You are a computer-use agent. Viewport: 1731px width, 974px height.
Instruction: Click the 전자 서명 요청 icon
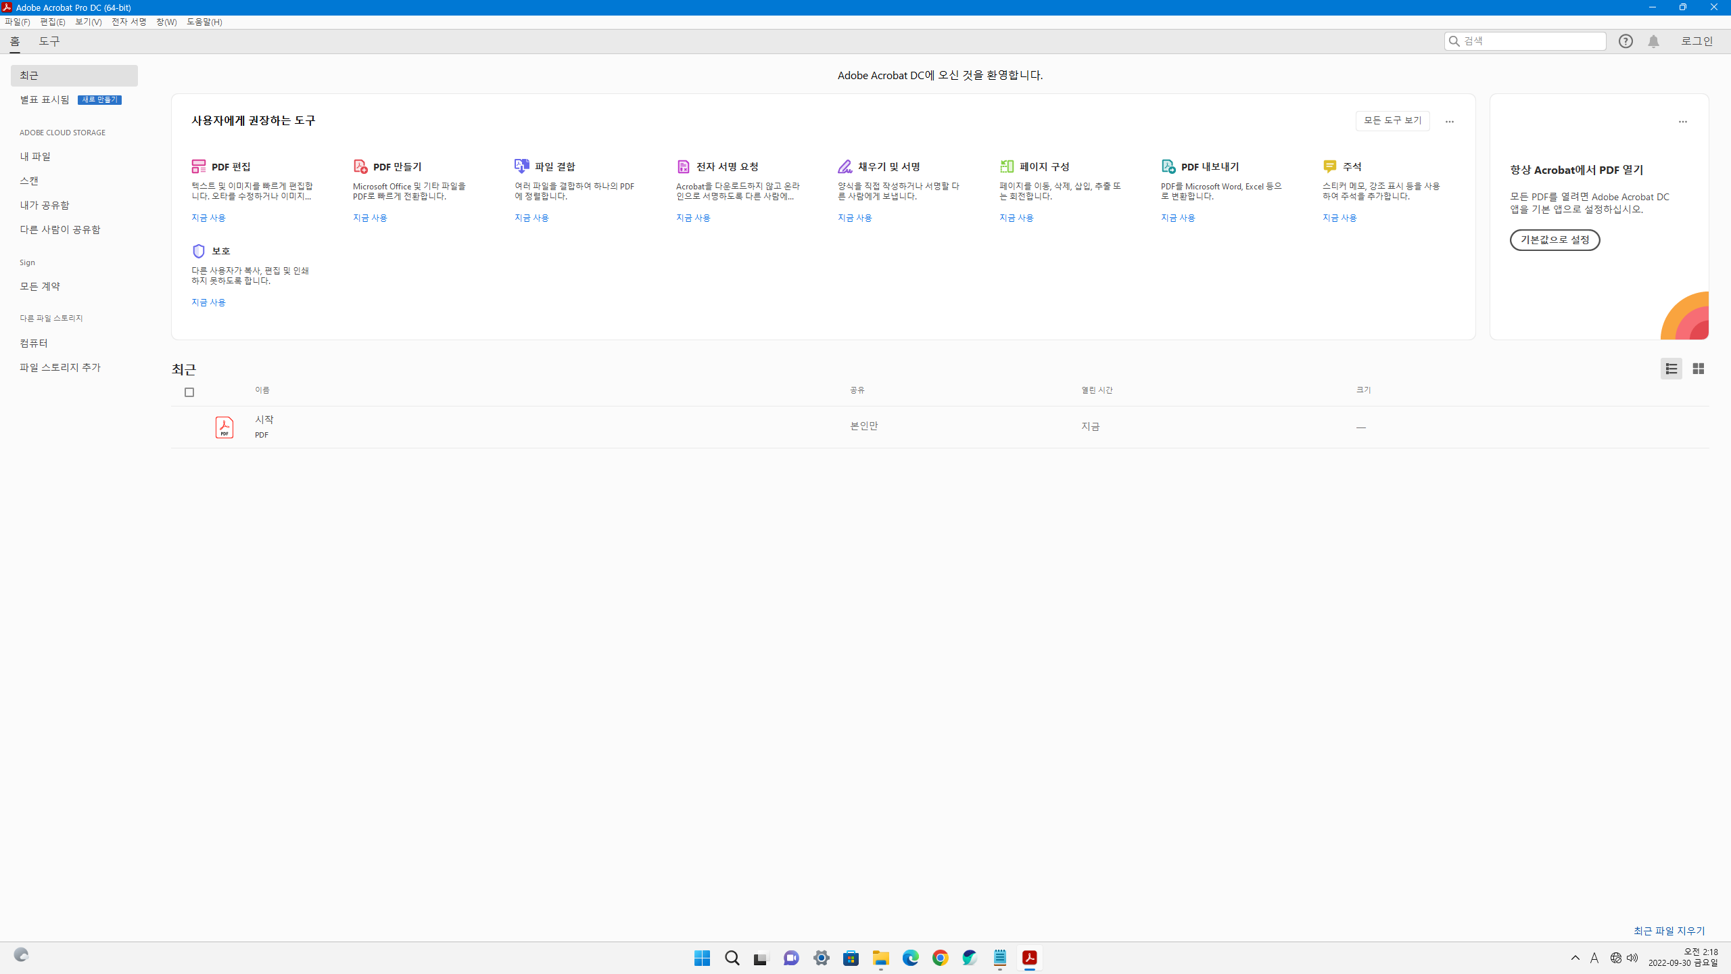(x=683, y=166)
